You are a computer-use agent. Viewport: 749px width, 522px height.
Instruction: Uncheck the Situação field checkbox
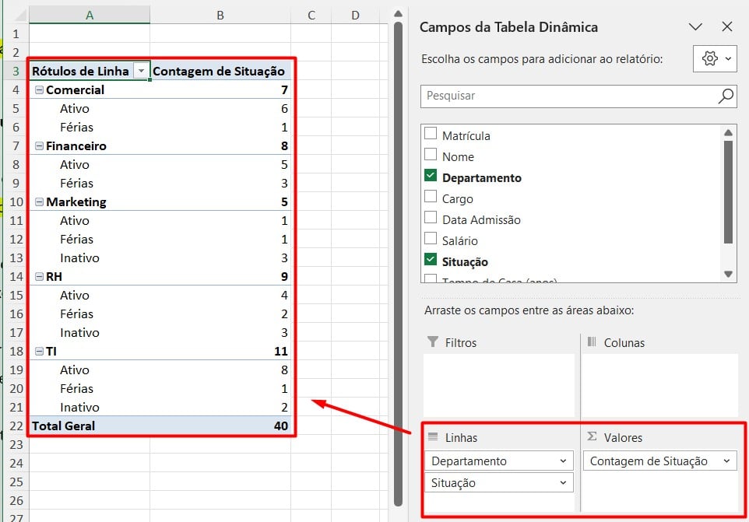pos(431,260)
